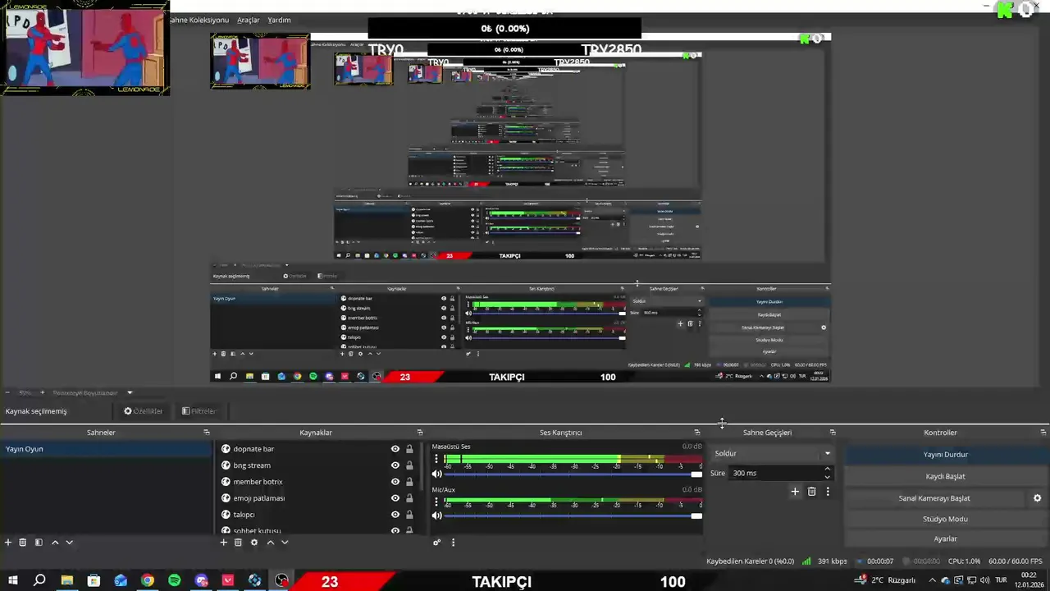Add a new source in Kaynaklar
This screenshot has width=1050, height=591.
223,543
